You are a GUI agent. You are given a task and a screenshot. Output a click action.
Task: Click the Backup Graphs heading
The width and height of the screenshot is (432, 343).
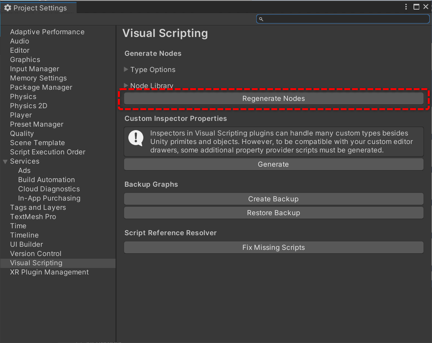tap(151, 184)
